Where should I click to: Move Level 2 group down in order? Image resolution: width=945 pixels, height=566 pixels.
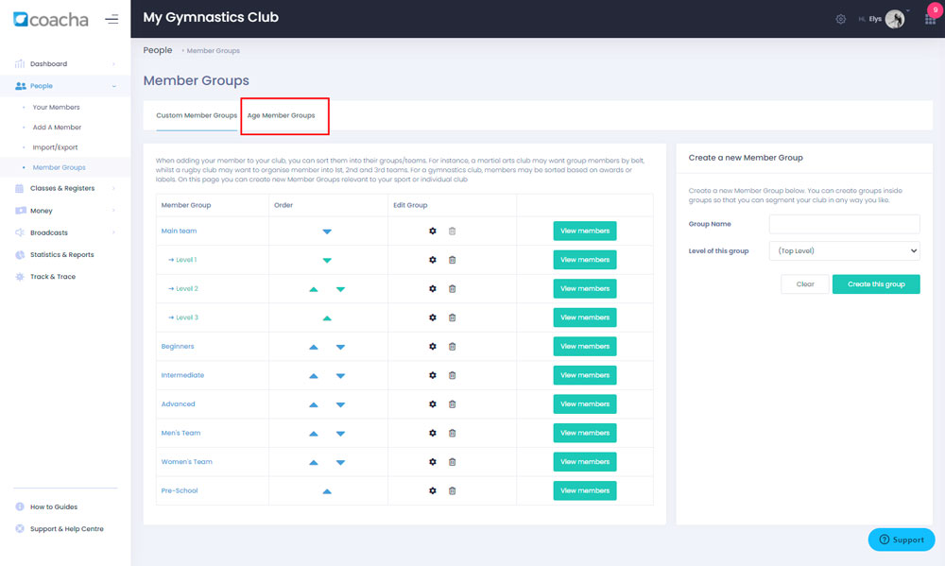pos(340,289)
